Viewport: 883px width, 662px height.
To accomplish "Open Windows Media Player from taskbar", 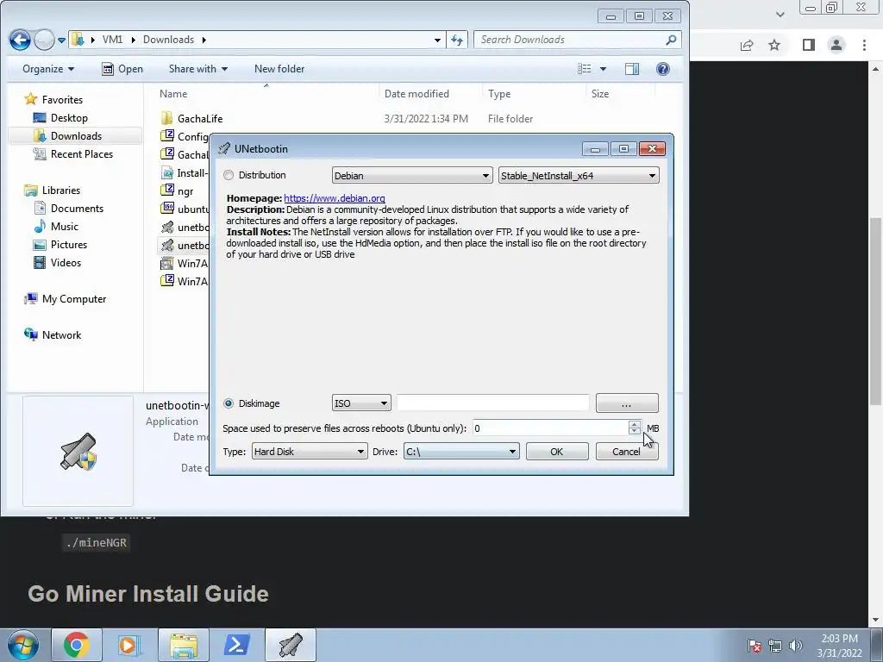I will [129, 645].
